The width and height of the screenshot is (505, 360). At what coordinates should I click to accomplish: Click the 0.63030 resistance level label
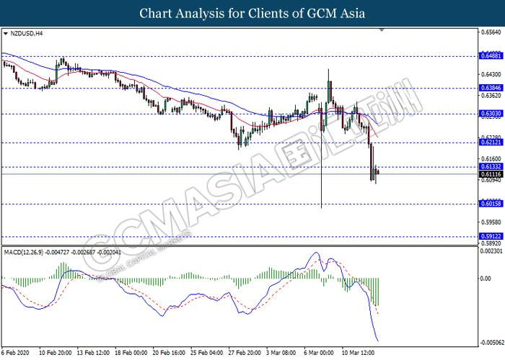(x=491, y=114)
